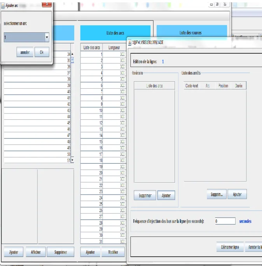Select row 45 in the left list

tap(37, 123)
